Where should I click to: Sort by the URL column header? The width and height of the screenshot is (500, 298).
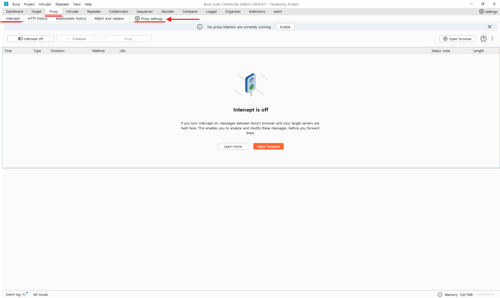(x=123, y=51)
